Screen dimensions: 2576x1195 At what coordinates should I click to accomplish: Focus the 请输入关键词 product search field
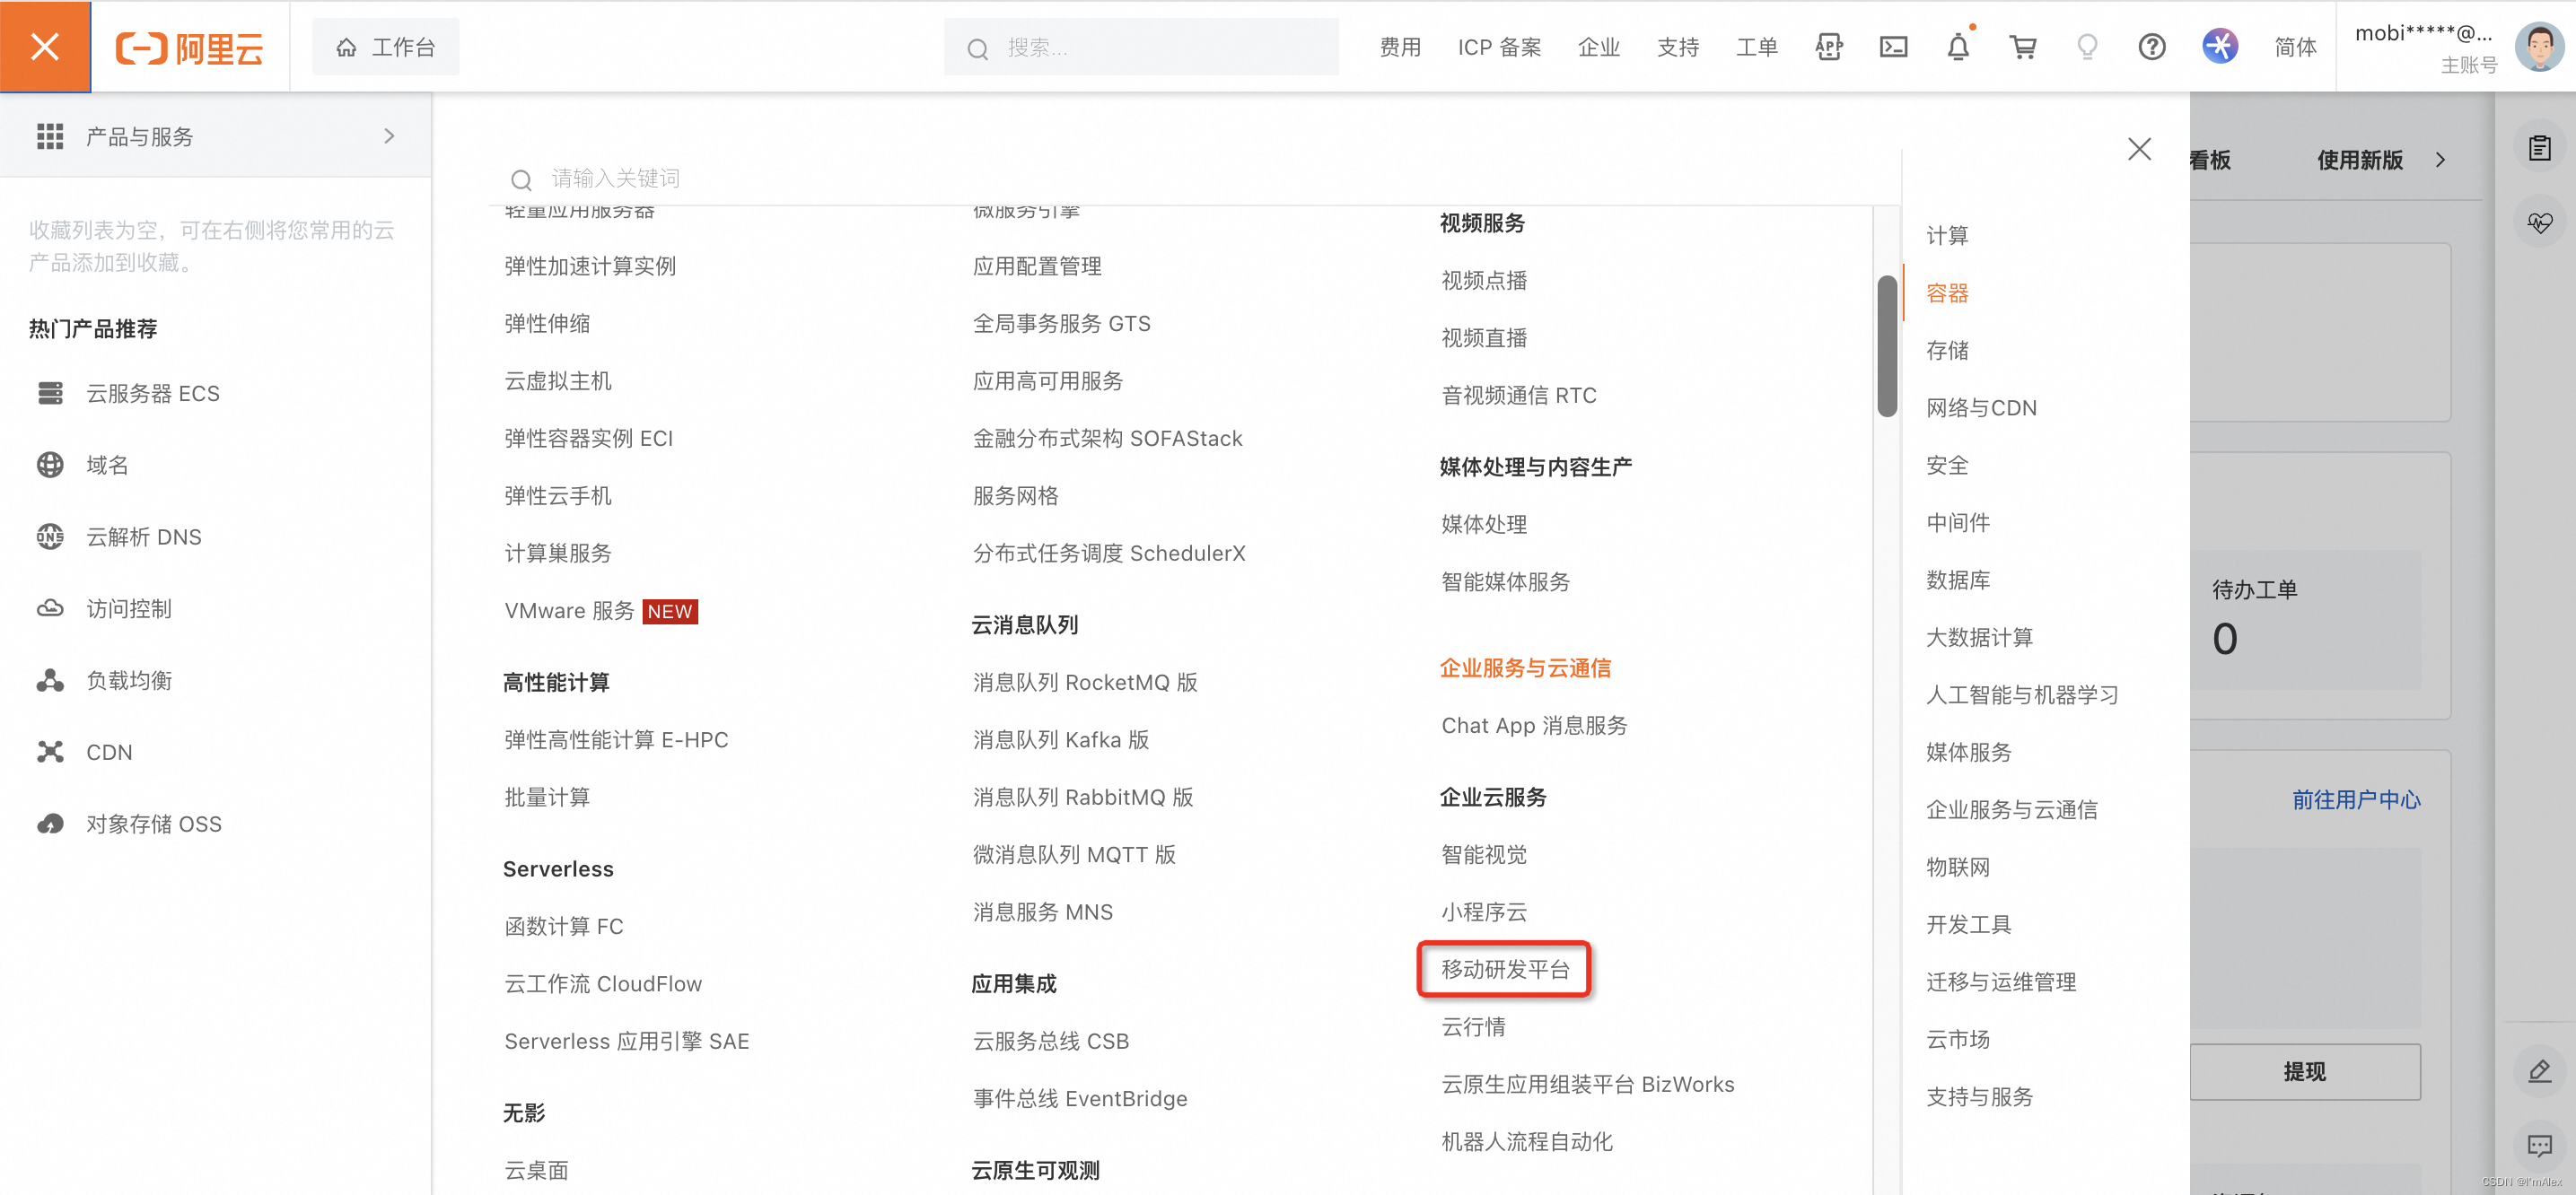coord(1195,178)
